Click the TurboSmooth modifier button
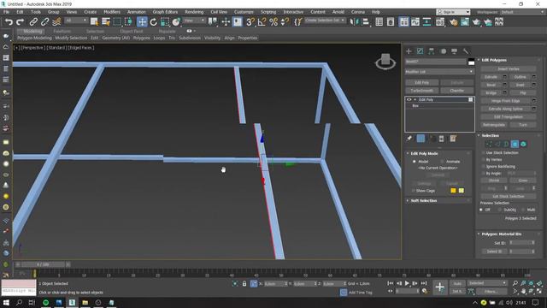 421,91
